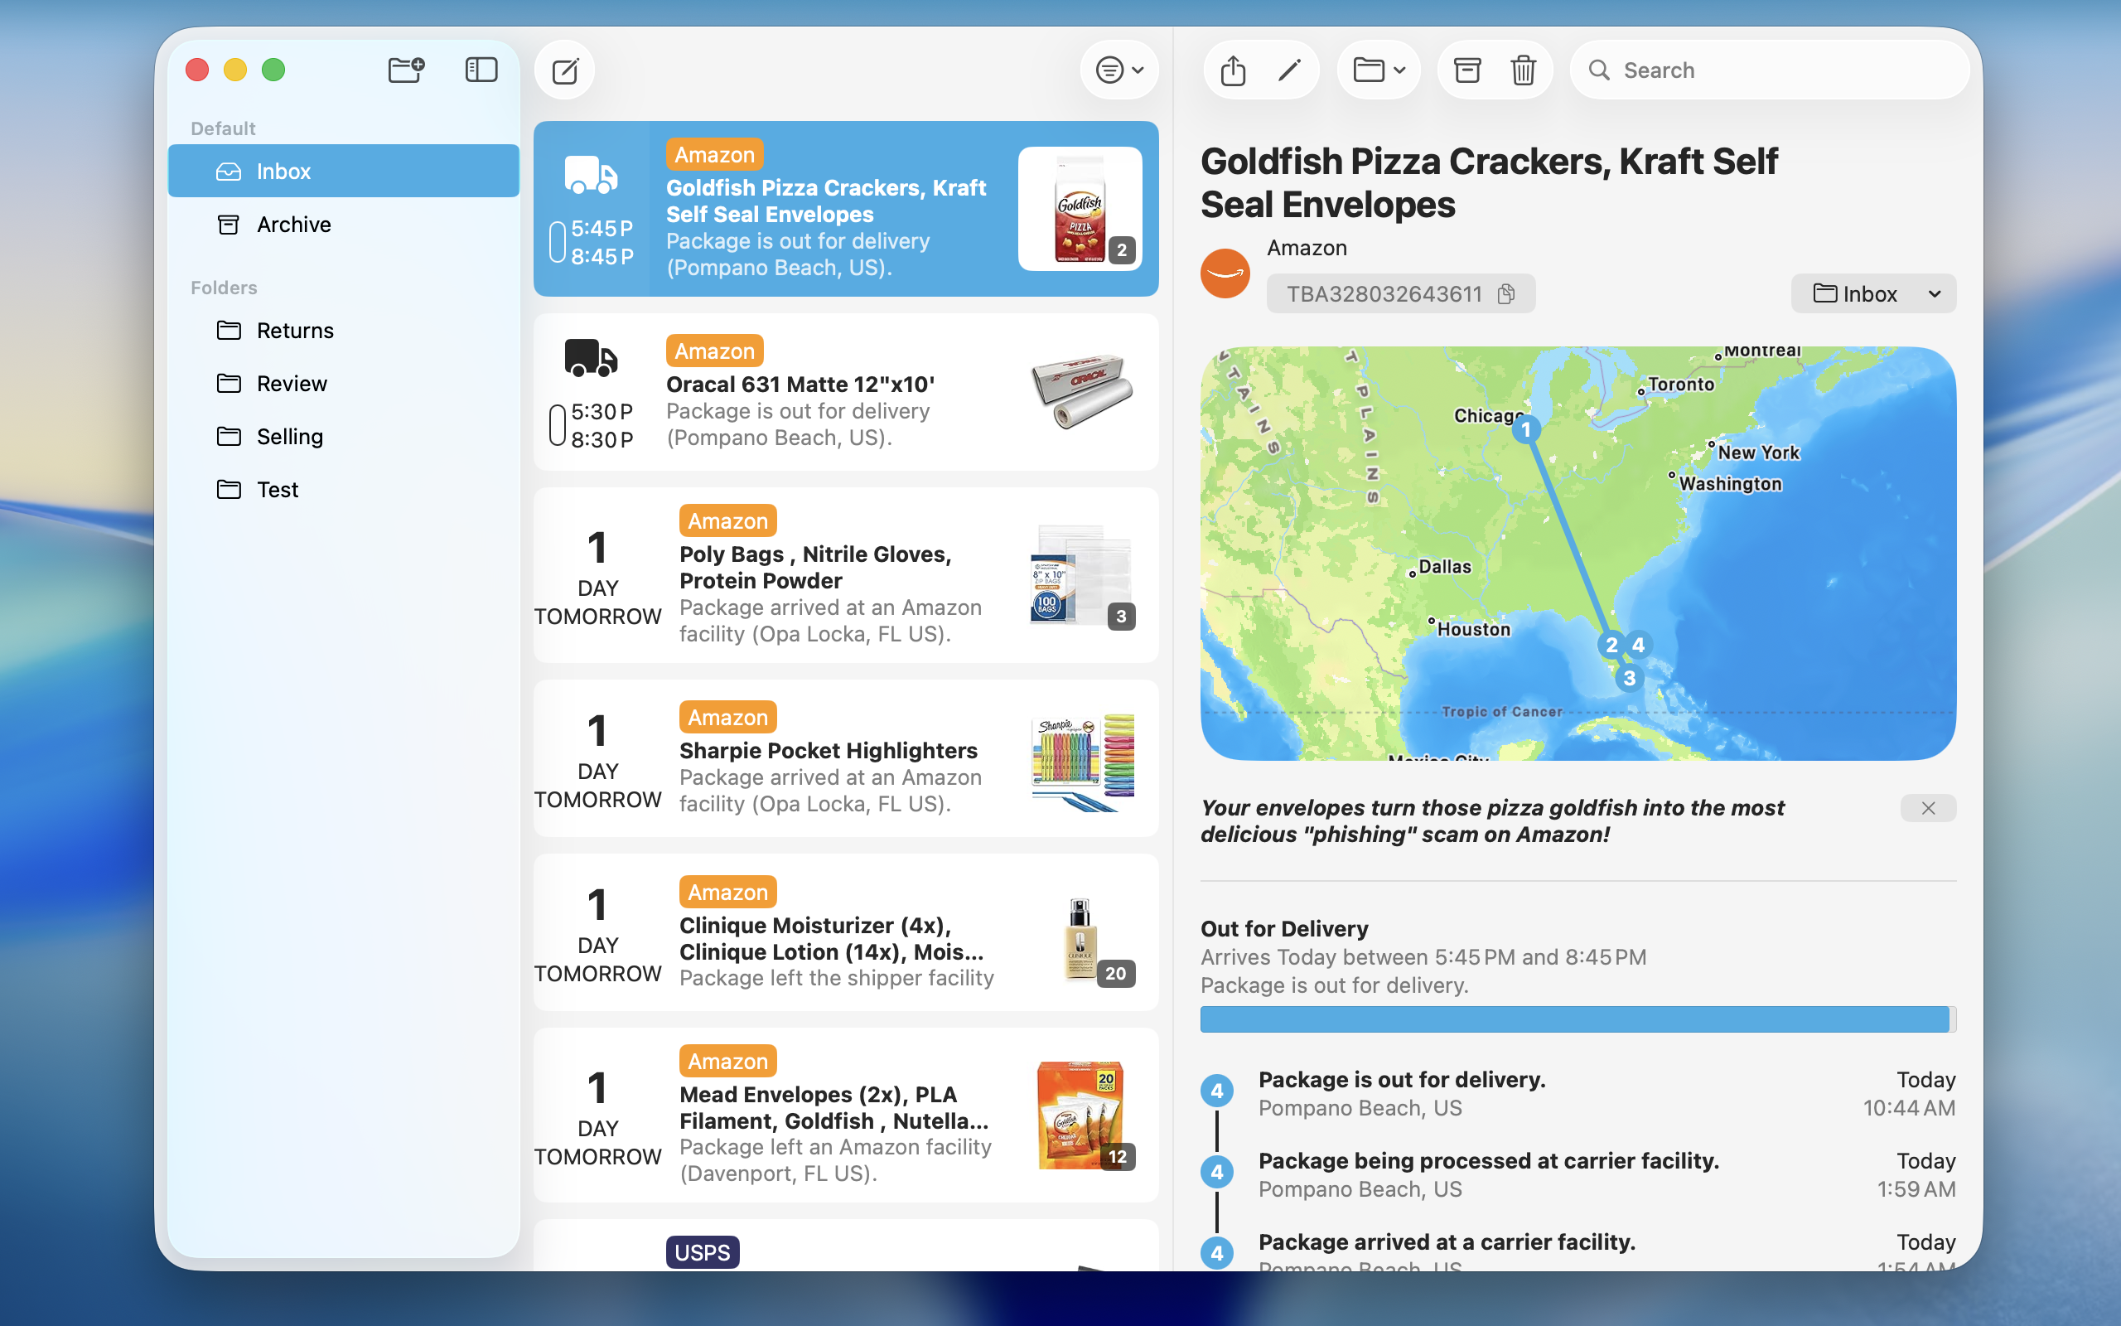The height and width of the screenshot is (1326, 2121).
Task: Dismiss the pizza goldfish joke message
Action: point(1928,808)
